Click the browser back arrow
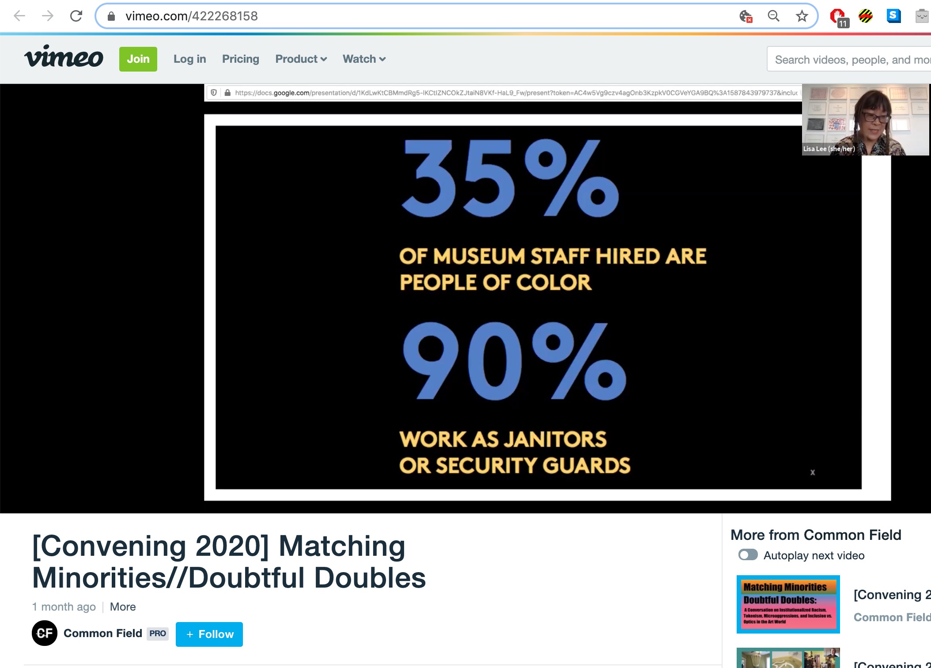The image size is (931, 668). (19, 16)
